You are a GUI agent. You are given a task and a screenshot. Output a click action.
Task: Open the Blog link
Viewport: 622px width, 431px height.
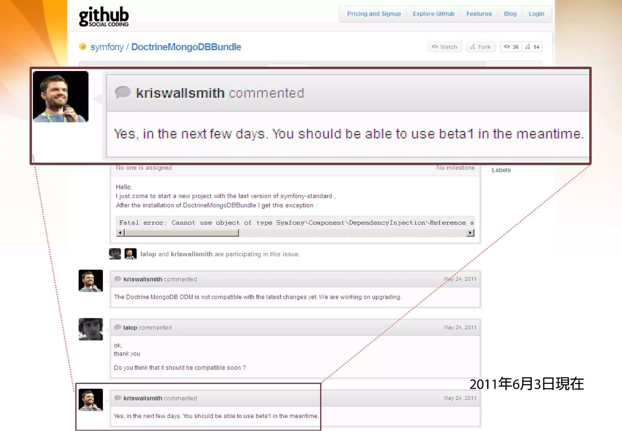510,14
